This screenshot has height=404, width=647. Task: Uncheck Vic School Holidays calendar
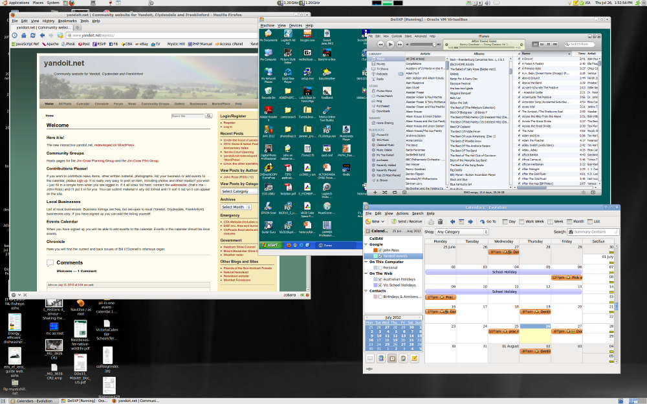point(380,285)
